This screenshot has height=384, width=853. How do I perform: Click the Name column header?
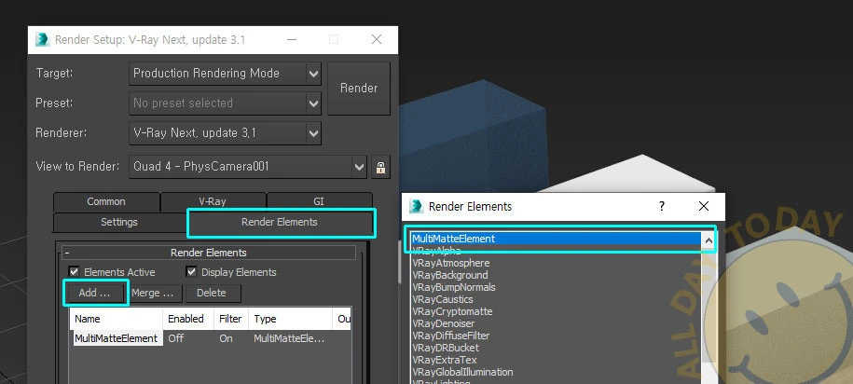pyautogui.click(x=117, y=319)
